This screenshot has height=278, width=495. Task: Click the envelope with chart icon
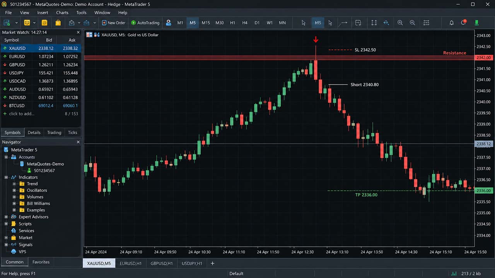tap(87, 23)
